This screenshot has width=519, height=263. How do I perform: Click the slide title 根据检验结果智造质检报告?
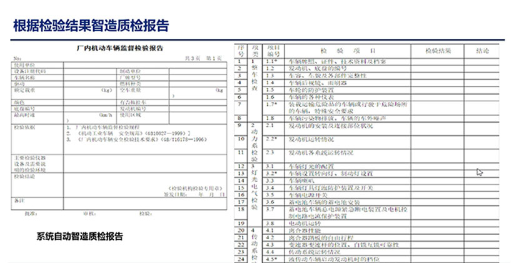tap(91, 26)
